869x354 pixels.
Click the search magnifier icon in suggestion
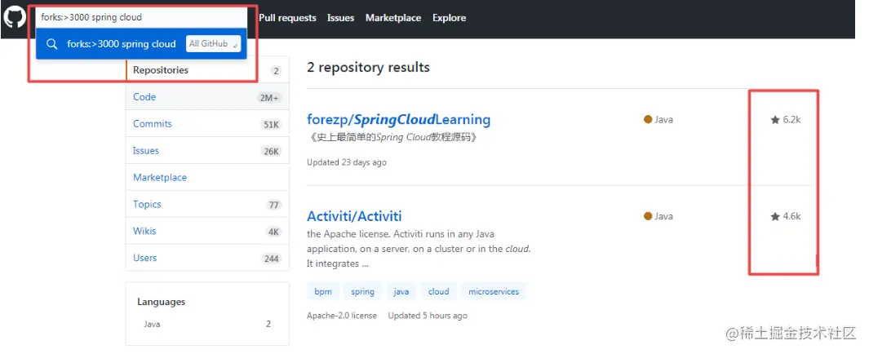tap(52, 44)
